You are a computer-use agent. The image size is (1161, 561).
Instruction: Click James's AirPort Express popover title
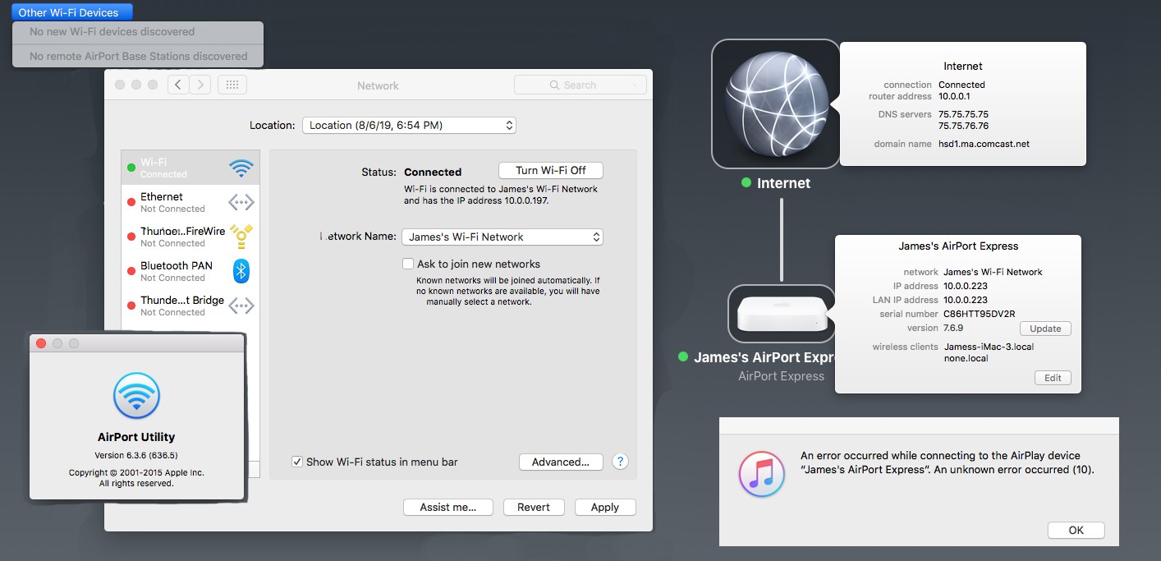(958, 246)
